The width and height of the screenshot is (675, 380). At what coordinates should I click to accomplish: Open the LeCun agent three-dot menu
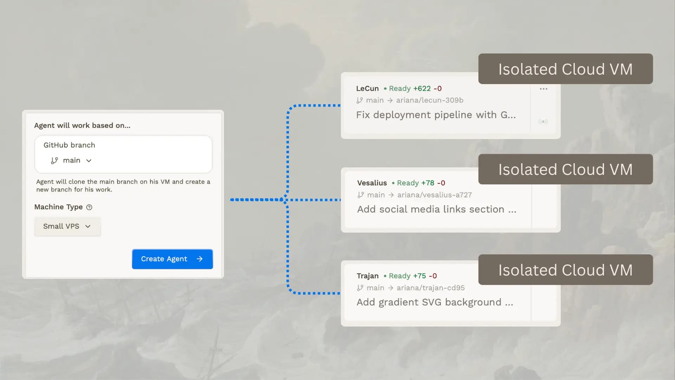[x=543, y=89]
